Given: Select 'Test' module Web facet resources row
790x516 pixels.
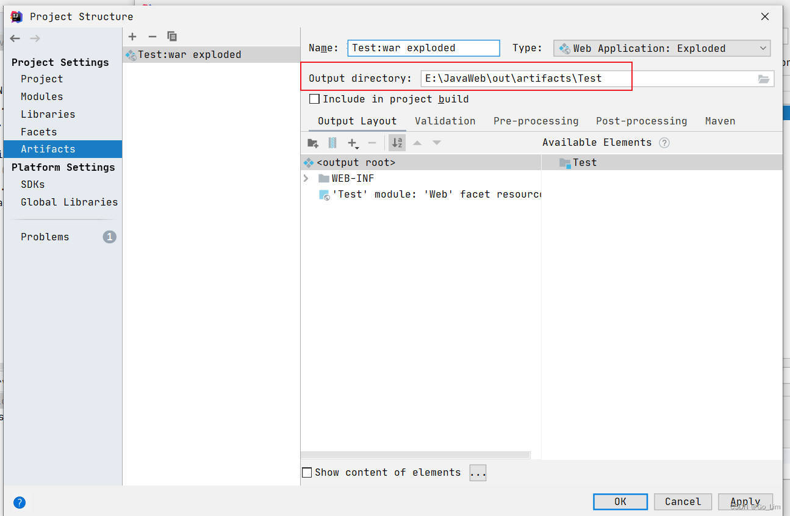Looking at the screenshot, I should click(x=421, y=195).
